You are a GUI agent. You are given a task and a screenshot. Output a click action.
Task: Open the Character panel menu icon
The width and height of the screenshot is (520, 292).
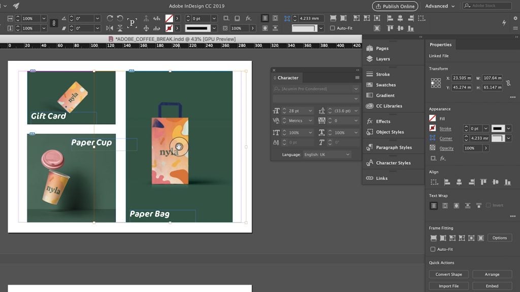357,78
